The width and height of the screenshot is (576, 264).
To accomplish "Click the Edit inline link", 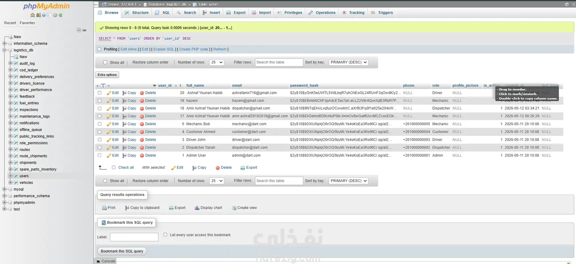I will pos(128,49).
